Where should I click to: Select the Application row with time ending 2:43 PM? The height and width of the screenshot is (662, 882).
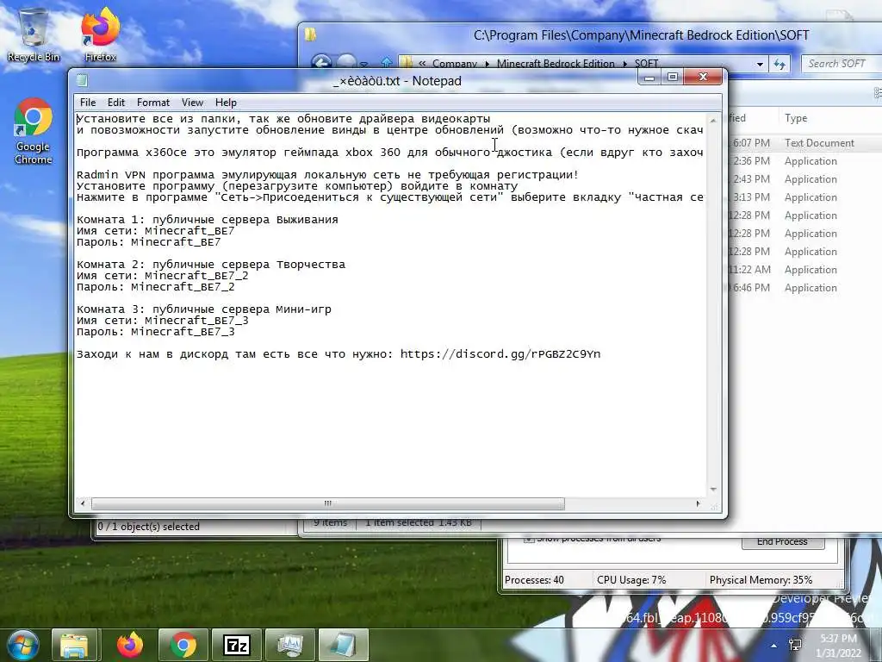[805, 179]
